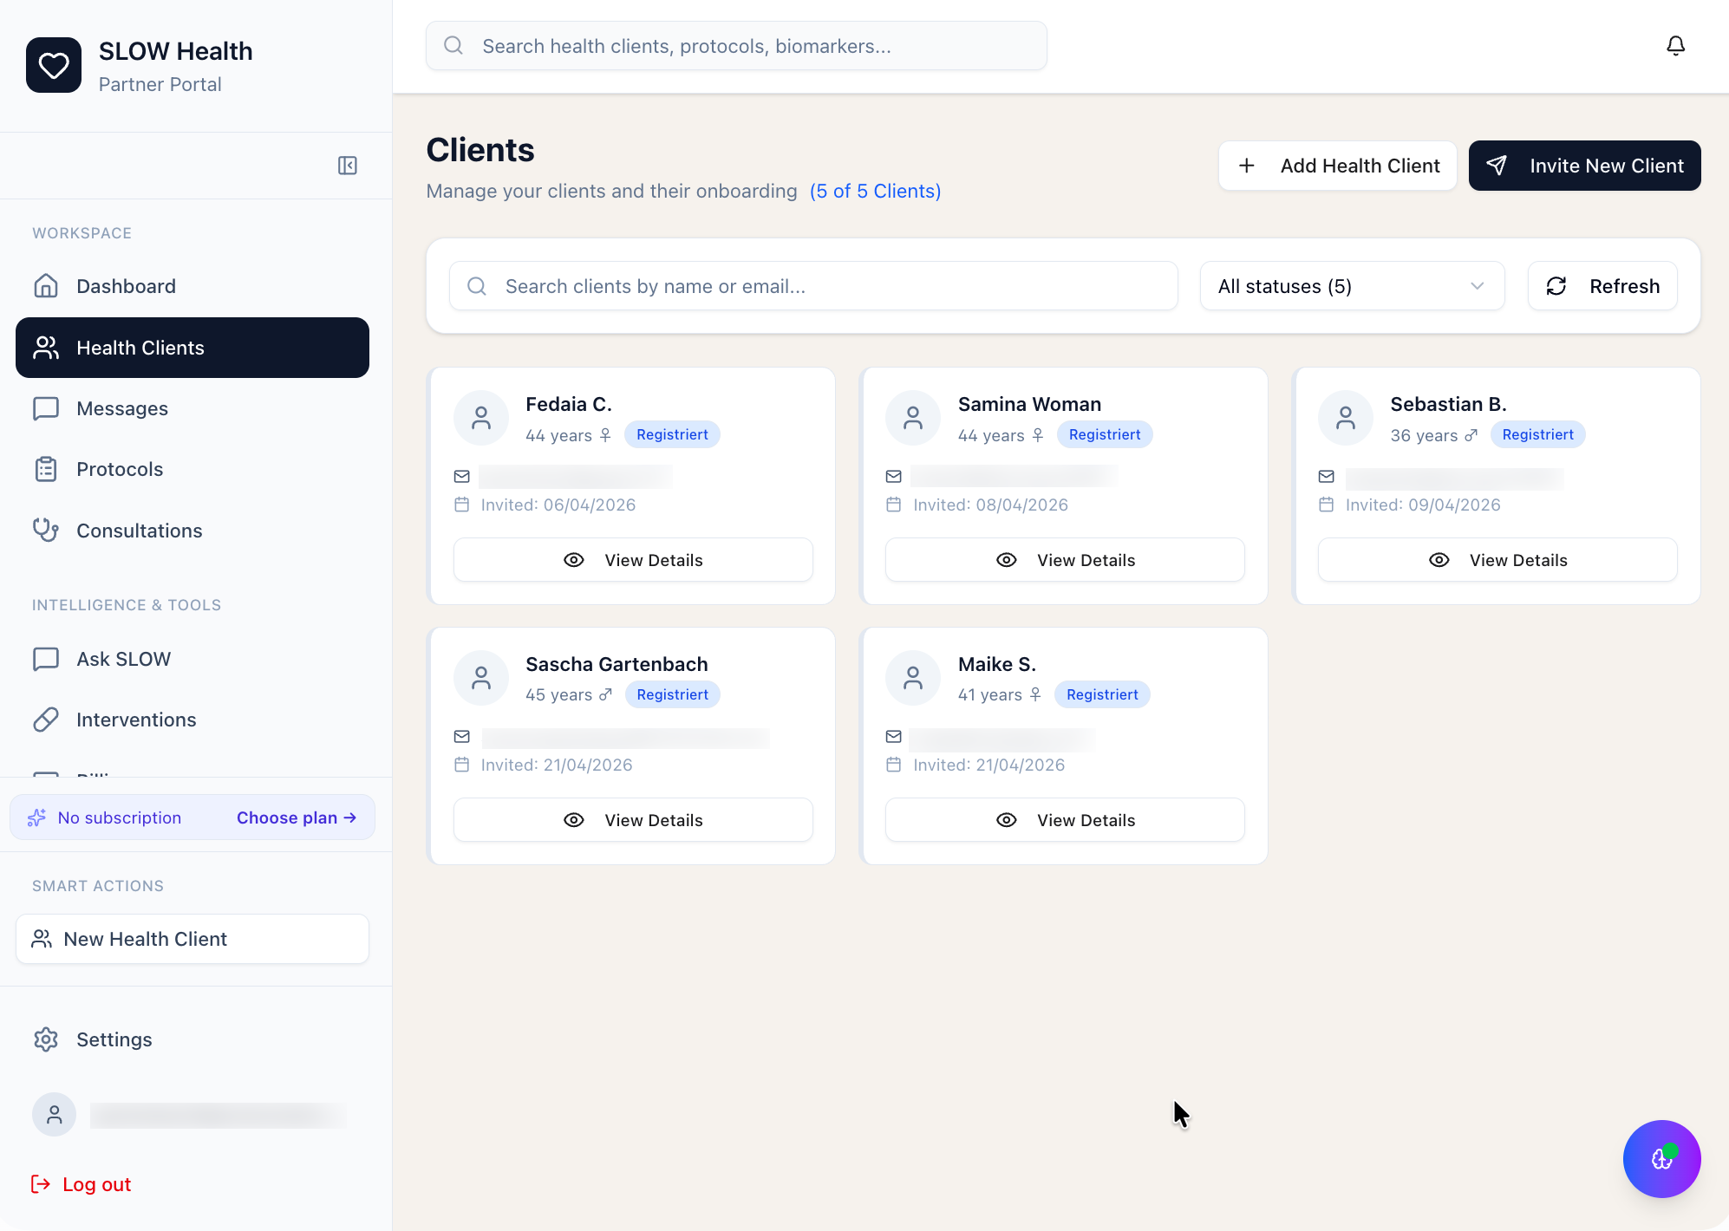Image resolution: width=1729 pixels, height=1231 pixels.
Task: Click the calendar icon on Maike S. card
Action: click(894, 765)
